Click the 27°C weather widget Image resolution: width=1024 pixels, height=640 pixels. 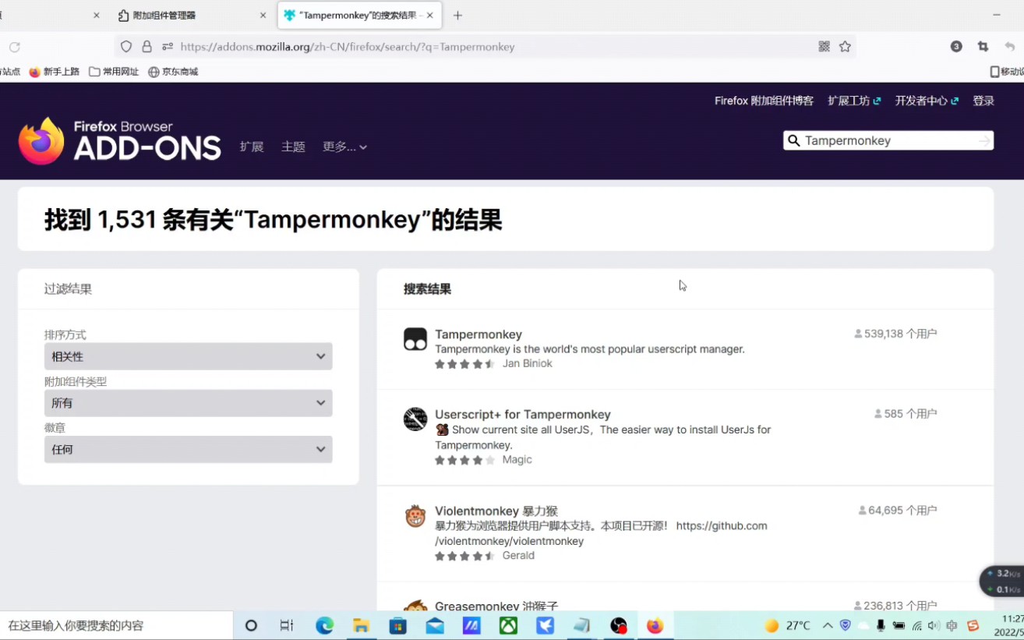click(788, 625)
